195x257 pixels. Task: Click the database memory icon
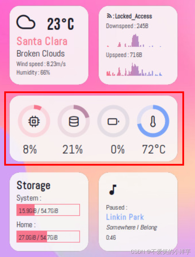(x=74, y=121)
